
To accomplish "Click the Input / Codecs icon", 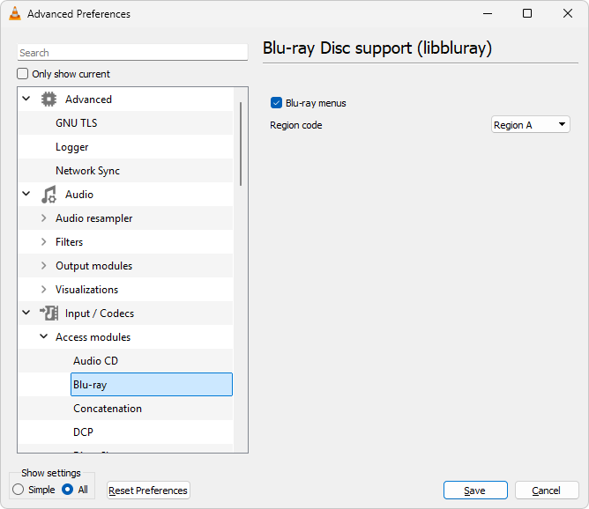I will 49,314.
